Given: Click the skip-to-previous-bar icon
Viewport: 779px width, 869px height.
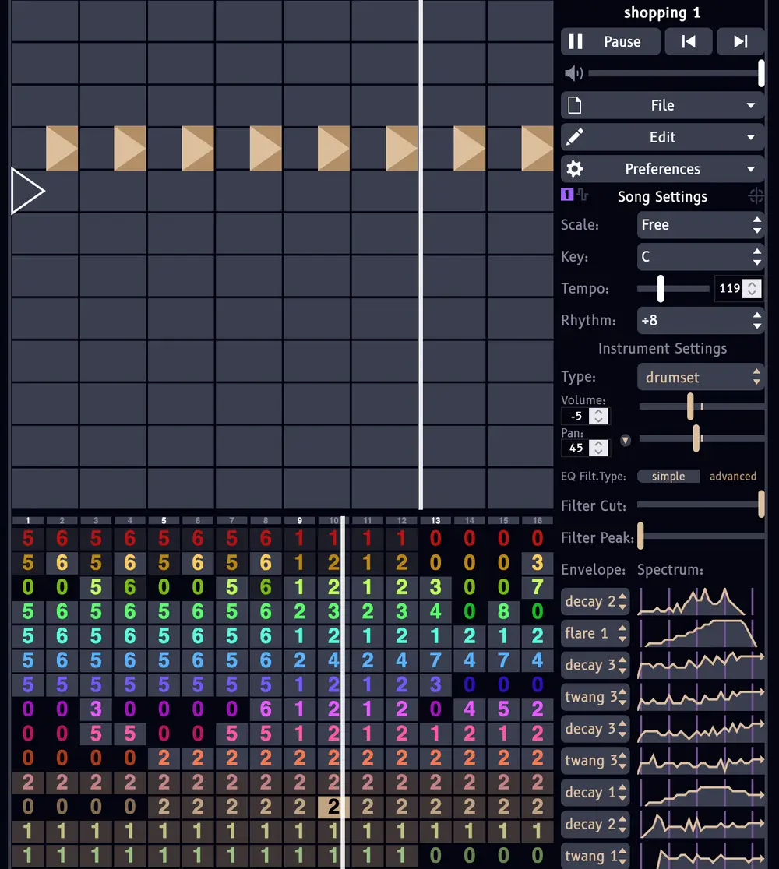Looking at the screenshot, I should pyautogui.click(x=689, y=41).
